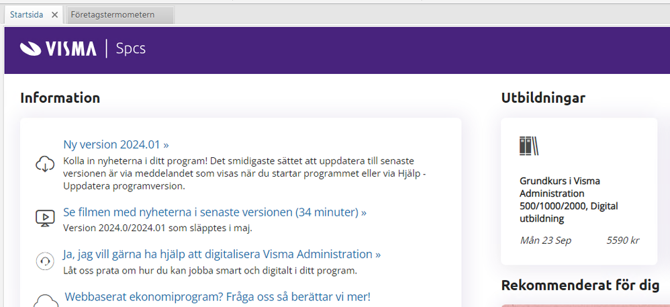
Task: Open digitalisera Visma Administration help link
Action: pos(222,255)
